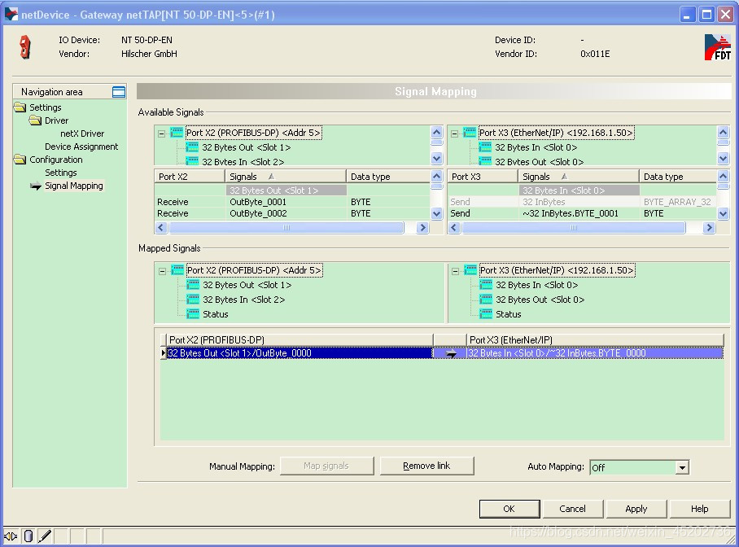Open netX Driver in navigation tree
Screen dimensions: 739x547
[82, 134]
